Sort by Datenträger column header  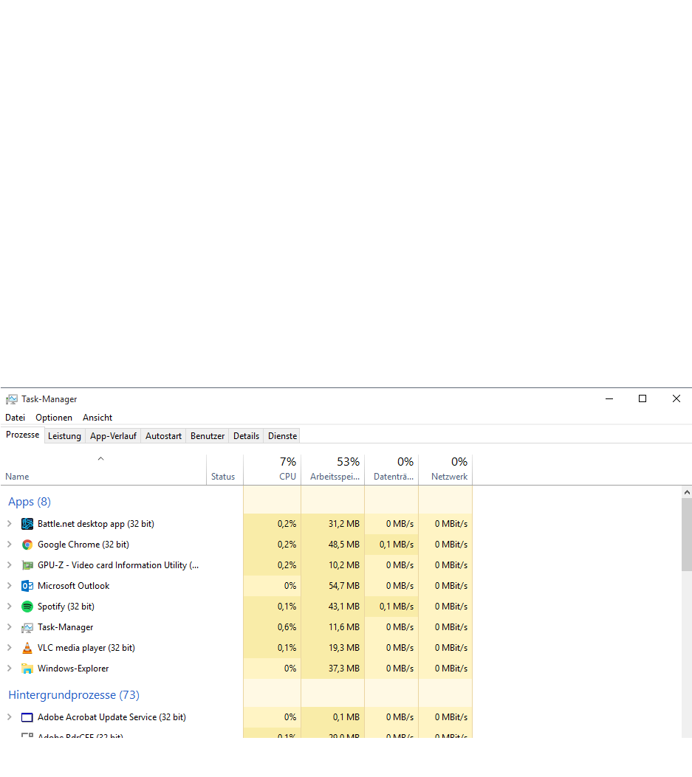pos(392,469)
